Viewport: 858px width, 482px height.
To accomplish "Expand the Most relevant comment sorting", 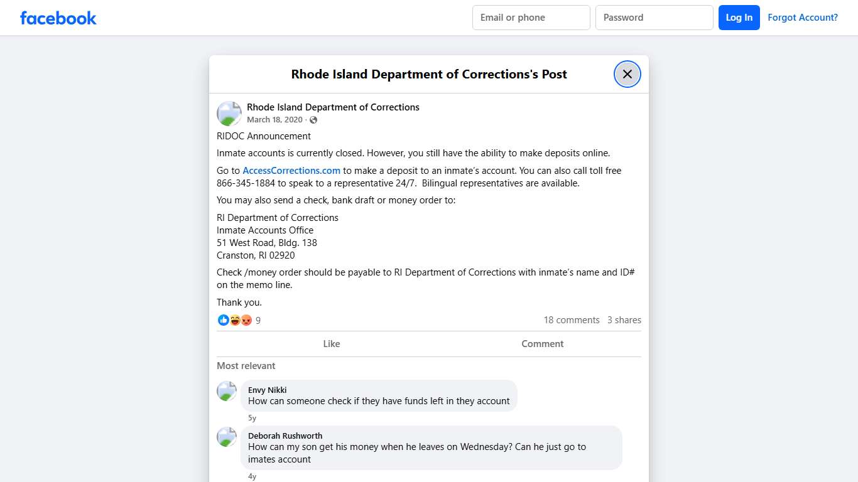I will (246, 366).
